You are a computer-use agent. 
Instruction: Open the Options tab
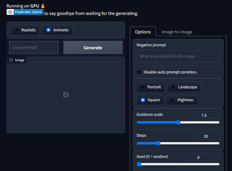tap(143, 32)
